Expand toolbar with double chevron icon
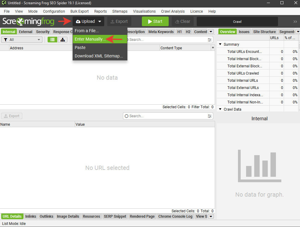300x227 pixels. click(295, 22)
